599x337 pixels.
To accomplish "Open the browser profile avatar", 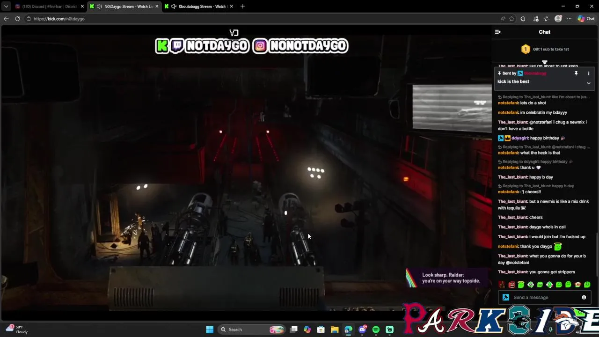I will pos(558,19).
